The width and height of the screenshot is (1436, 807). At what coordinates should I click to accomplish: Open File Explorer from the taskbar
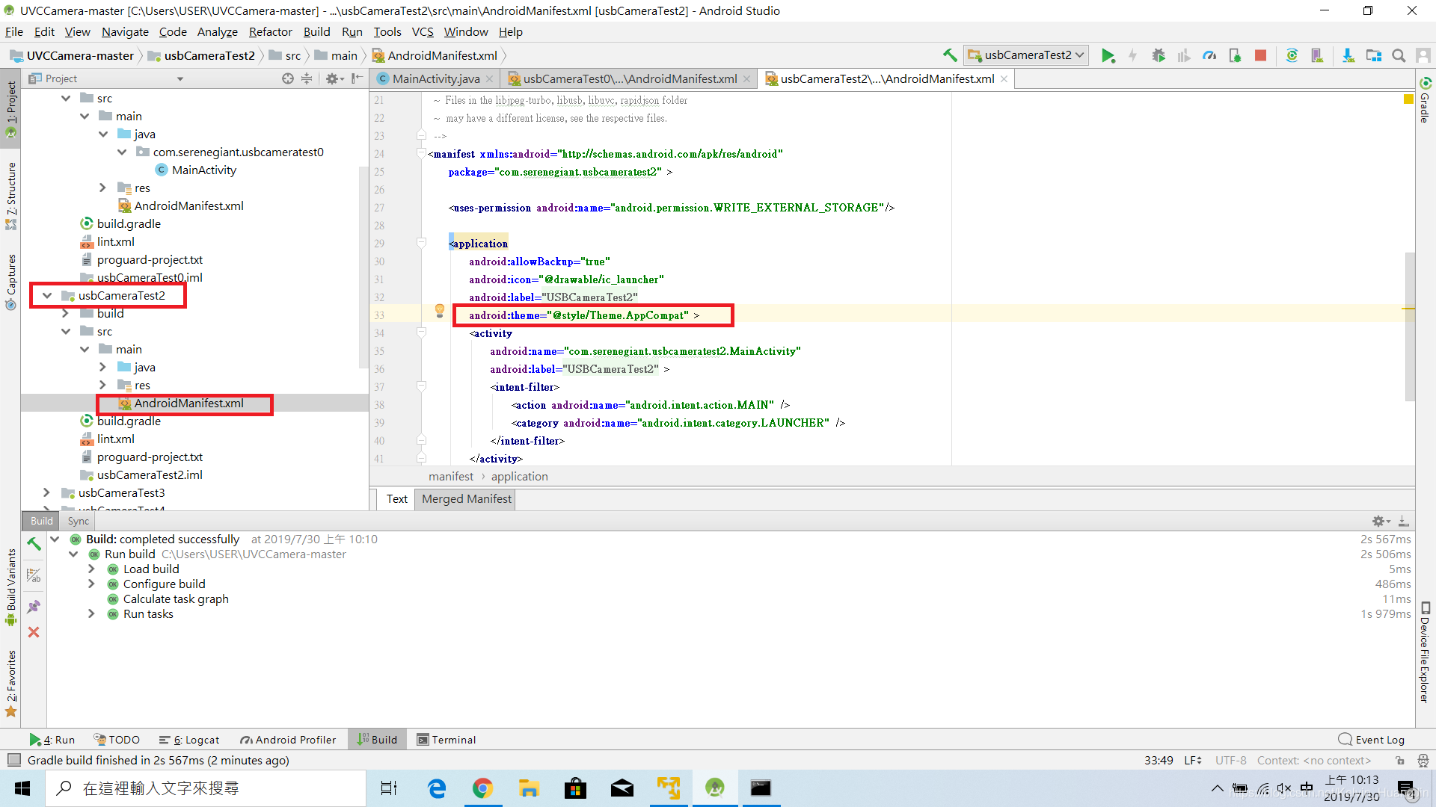point(529,788)
